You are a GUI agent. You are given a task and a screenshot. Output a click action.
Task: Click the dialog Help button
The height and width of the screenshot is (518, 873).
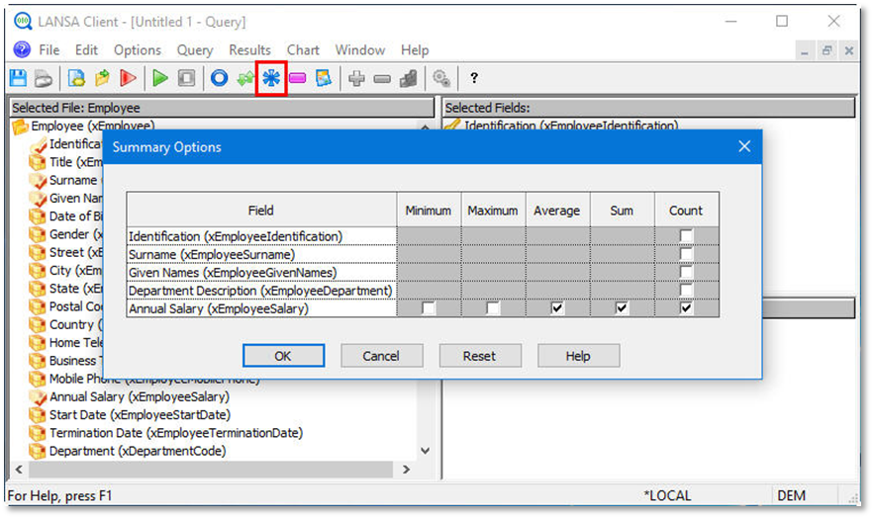pos(578,356)
